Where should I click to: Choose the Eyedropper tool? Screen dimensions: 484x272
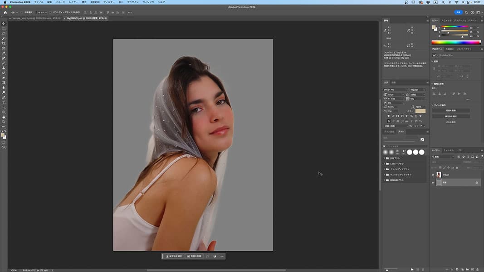4,53
